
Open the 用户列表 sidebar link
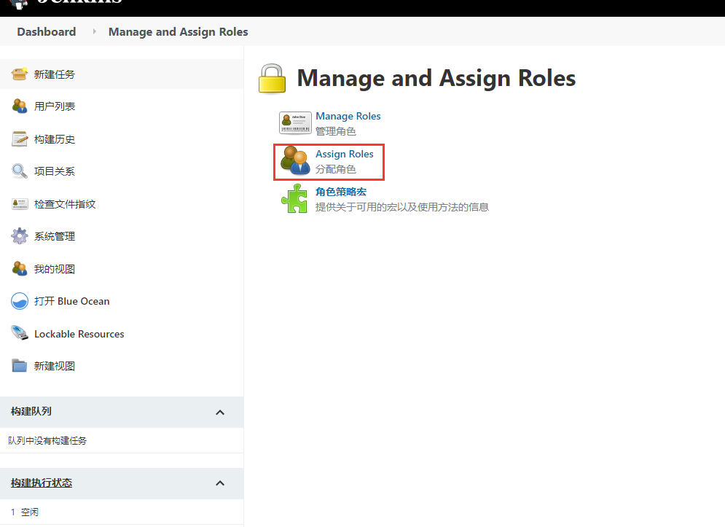[x=55, y=106]
